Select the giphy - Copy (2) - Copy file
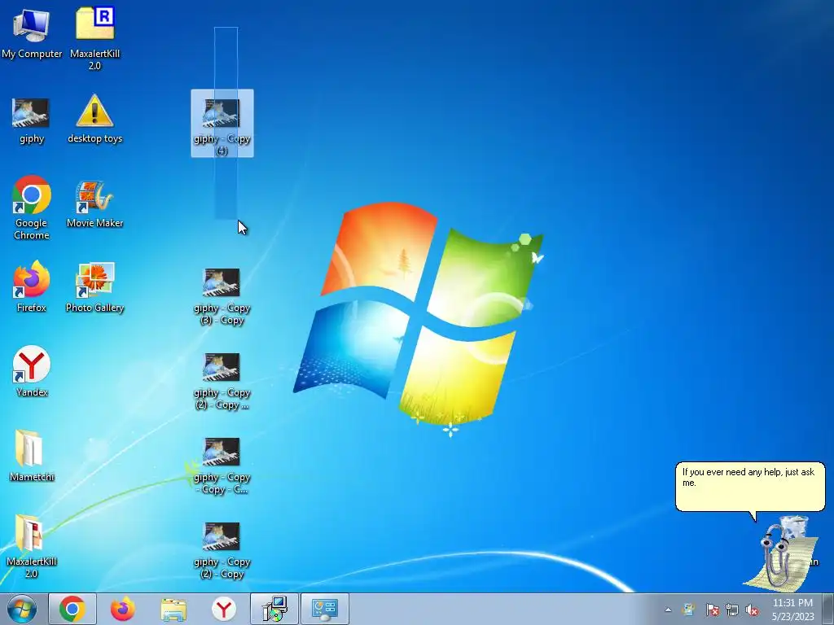Screen dimensions: 834x625 [222, 551]
